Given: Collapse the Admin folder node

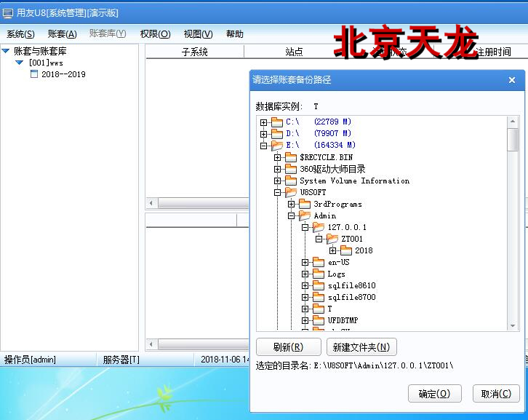Looking at the screenshot, I should click(x=291, y=215).
